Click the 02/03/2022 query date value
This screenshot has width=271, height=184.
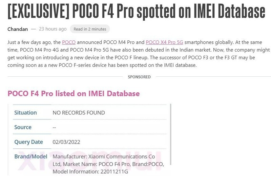[66, 142]
